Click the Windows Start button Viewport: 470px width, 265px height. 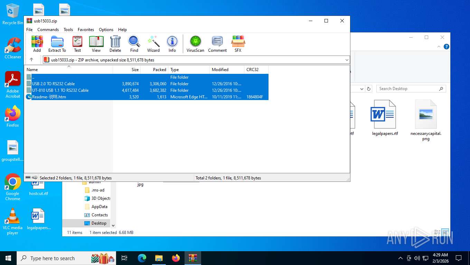pos(8,258)
